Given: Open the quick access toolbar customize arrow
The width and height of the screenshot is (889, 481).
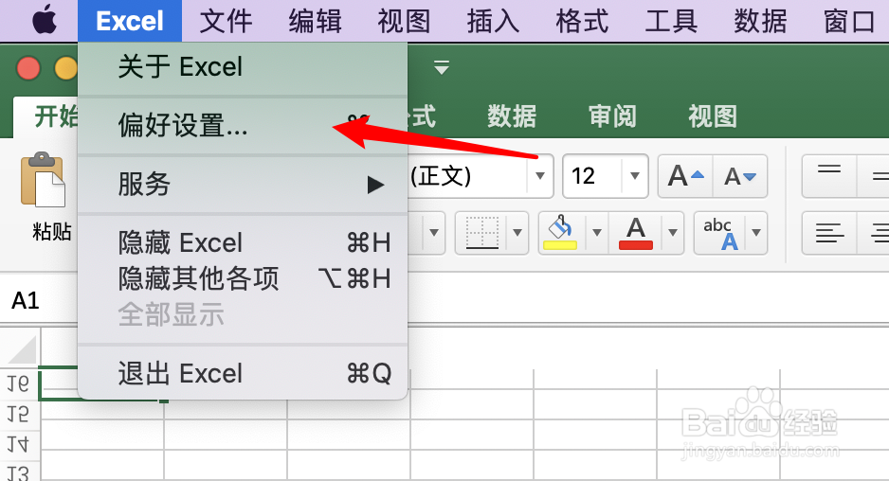Looking at the screenshot, I should (442, 68).
